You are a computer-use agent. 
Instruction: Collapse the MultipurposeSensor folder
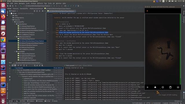tap(15, 37)
